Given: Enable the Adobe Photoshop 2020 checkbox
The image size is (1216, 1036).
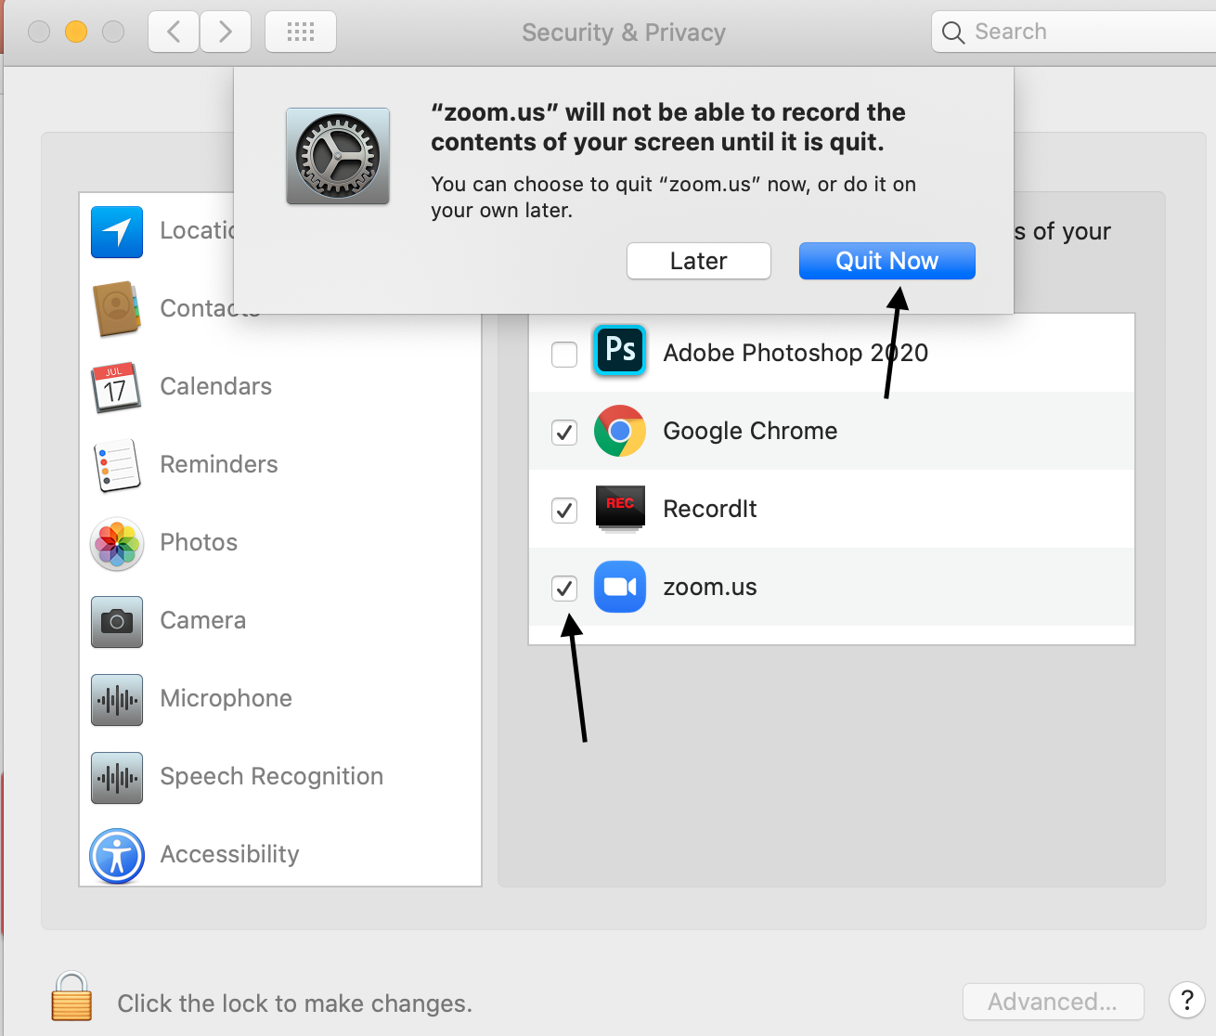Looking at the screenshot, I should click(564, 354).
